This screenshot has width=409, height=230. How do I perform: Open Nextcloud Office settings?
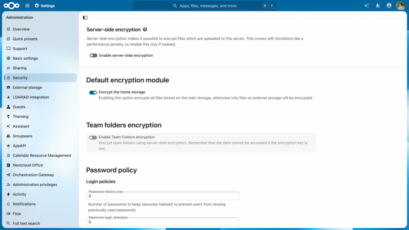[x=40, y=165]
